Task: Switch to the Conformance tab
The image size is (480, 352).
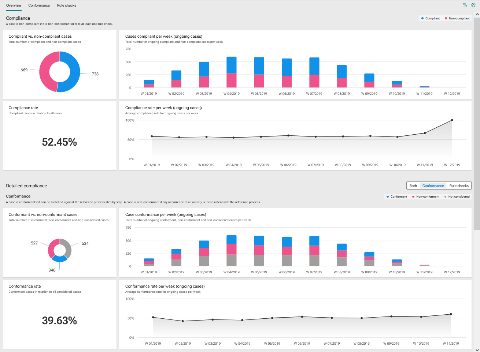Action: tap(39, 5)
